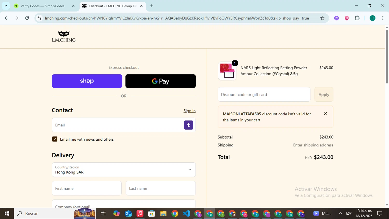Viewport: 389px width, 219px height.
Task: Open the uBlock shield extension
Action: click(x=347, y=18)
